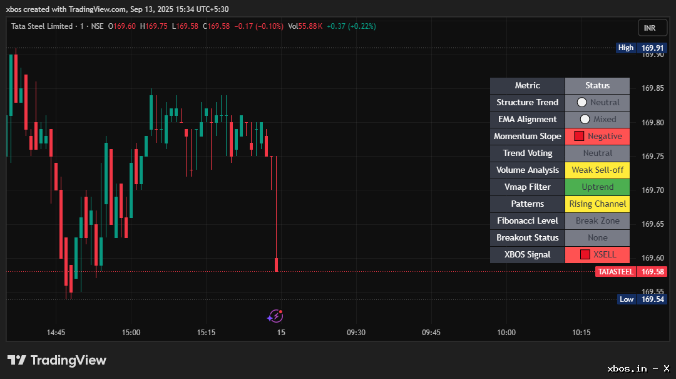Click the white circle beside Neutral
The width and height of the screenshot is (676, 379).
[x=581, y=102]
